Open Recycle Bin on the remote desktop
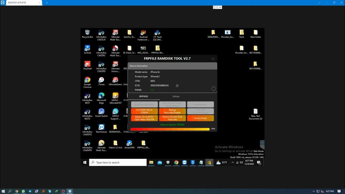The image size is (345, 194). (87, 34)
